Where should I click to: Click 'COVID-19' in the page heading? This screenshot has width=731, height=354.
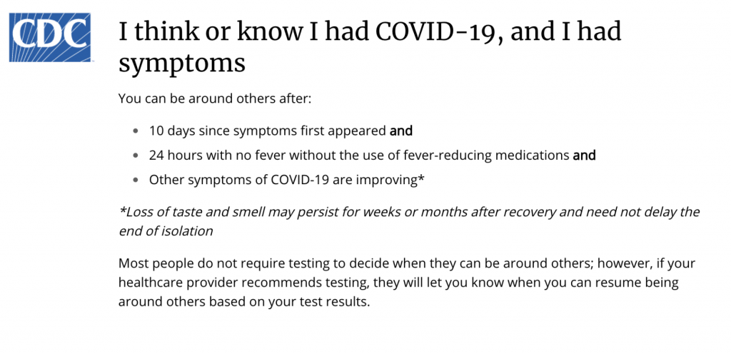[x=436, y=31]
